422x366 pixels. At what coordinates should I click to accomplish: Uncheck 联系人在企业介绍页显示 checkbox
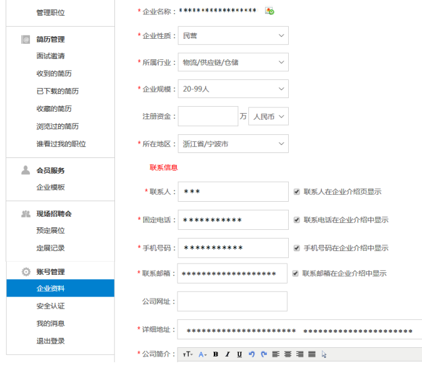tap(296, 192)
